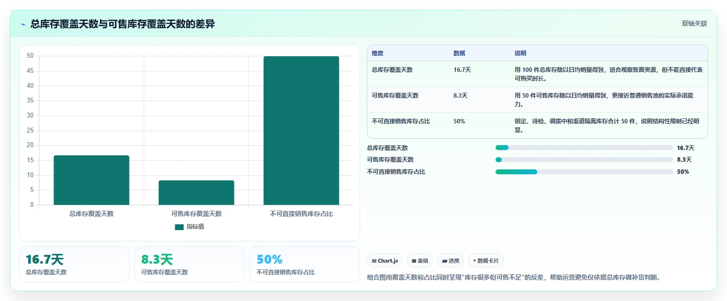
Task: Click table cell 可售库存覆盖天数
Action: pyautogui.click(x=395, y=96)
